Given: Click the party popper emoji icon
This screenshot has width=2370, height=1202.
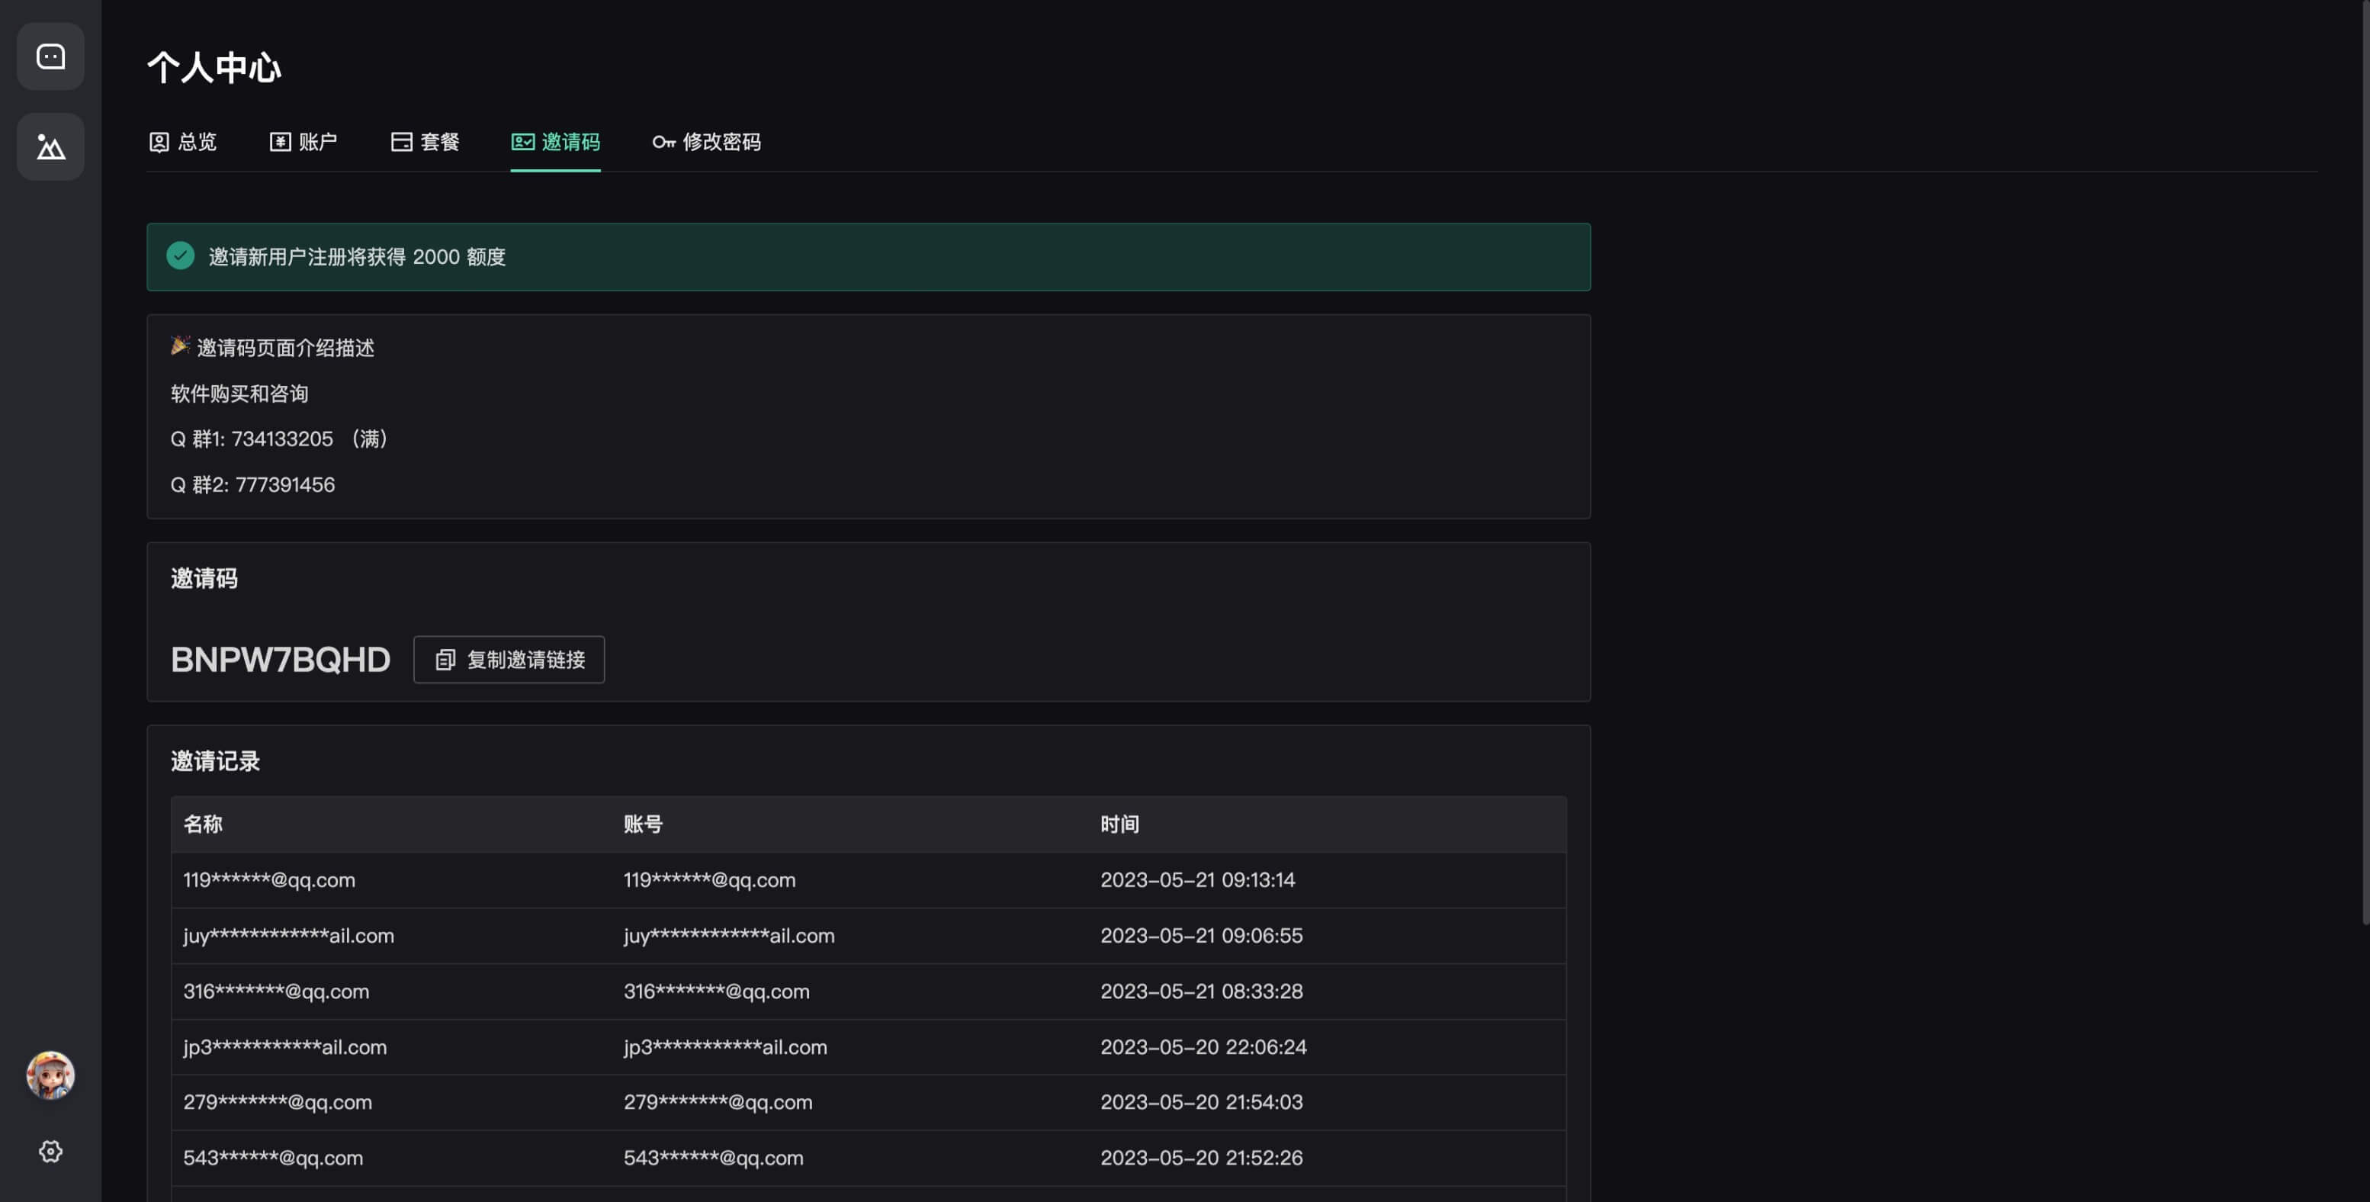Looking at the screenshot, I should point(180,345).
